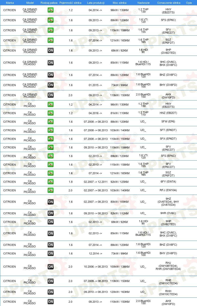197x306 pixels.
Task: Click the petrol icon in the 5FW (EP6) row
Action: [51, 122]
